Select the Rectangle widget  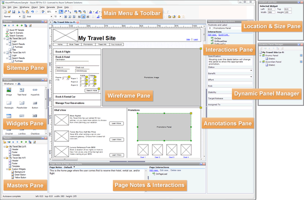pyautogui.click(x=9, y=105)
